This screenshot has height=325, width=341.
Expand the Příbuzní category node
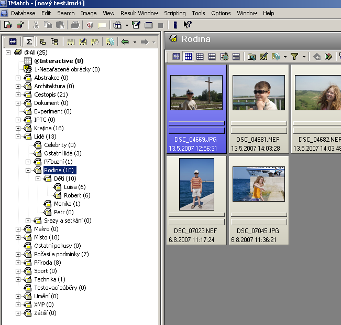[28, 162]
